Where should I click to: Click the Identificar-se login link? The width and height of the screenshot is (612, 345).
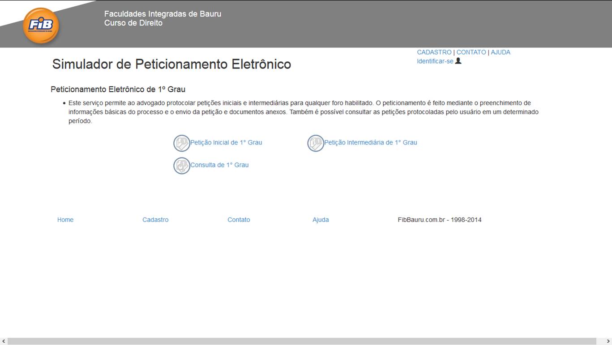(x=435, y=61)
